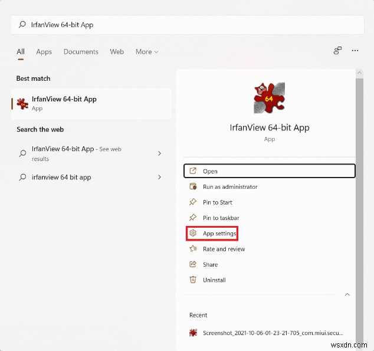
Task: Select the All tab
Action: [x=21, y=52]
